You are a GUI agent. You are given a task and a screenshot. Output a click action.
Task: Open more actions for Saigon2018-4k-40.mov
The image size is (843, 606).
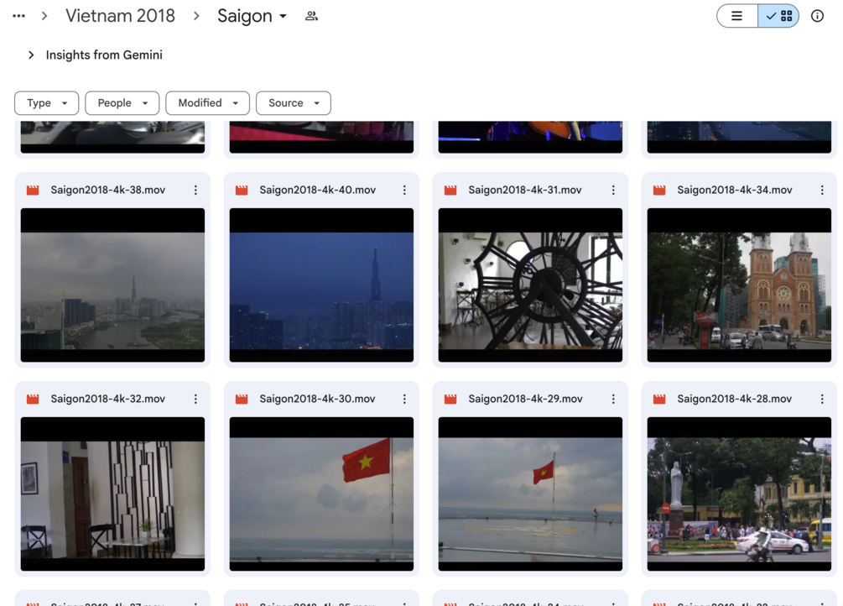click(404, 190)
